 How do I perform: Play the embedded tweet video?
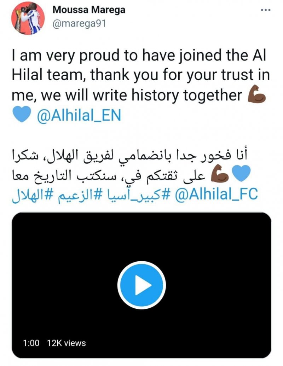click(141, 285)
